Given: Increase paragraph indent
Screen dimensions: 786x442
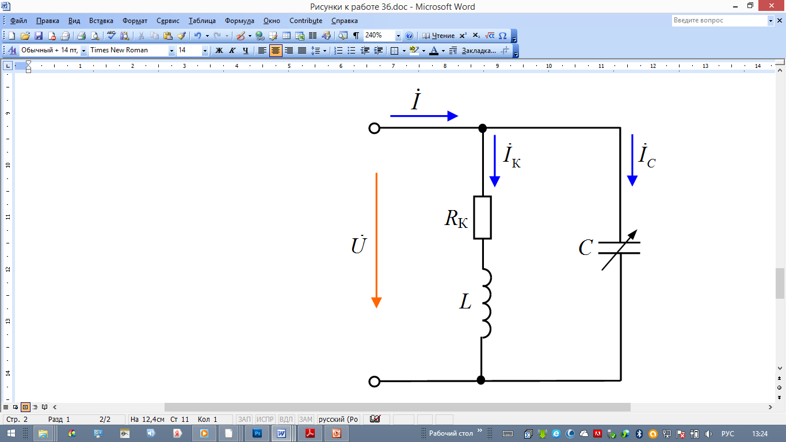Looking at the screenshot, I should 378,51.
